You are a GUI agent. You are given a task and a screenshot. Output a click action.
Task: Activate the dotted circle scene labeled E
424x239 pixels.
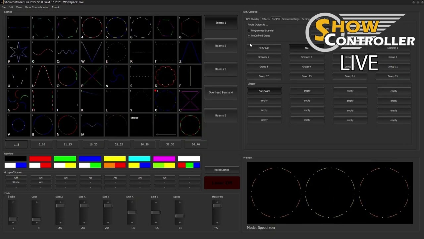tap(116, 52)
